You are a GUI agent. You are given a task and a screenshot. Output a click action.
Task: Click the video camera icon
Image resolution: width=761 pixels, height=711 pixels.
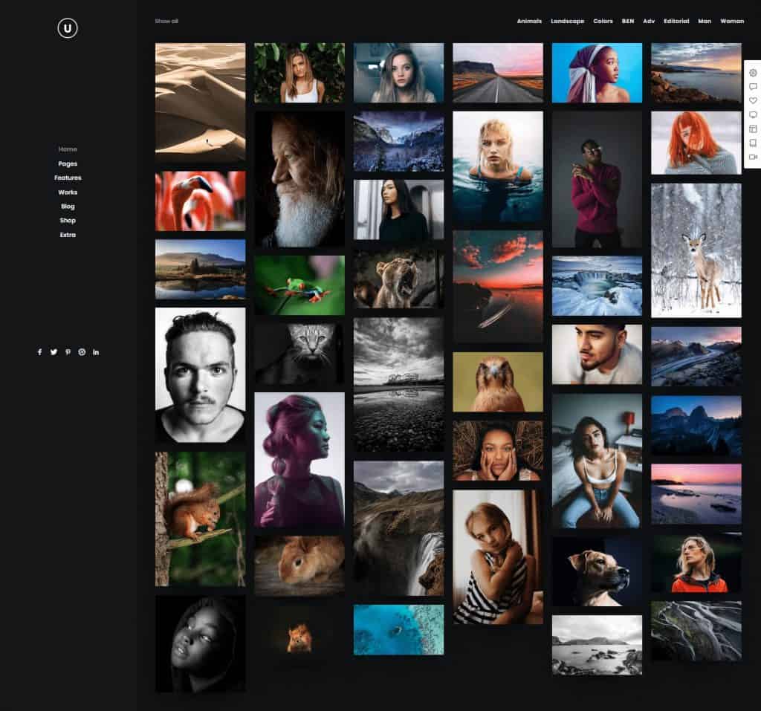pyautogui.click(x=753, y=158)
